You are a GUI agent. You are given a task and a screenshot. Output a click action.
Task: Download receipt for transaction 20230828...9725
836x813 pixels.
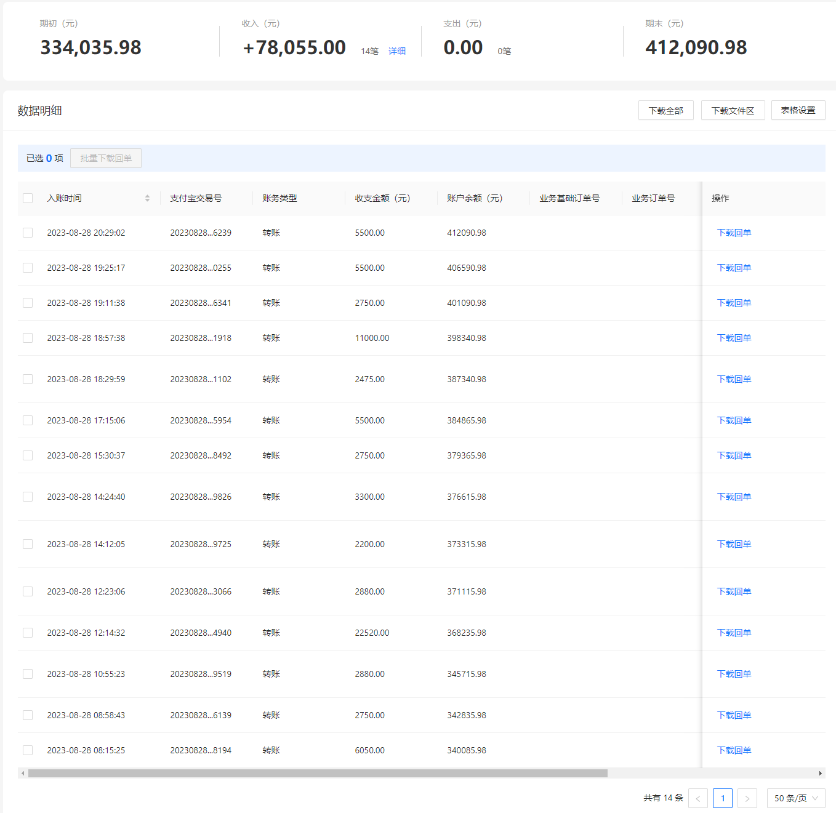click(734, 544)
